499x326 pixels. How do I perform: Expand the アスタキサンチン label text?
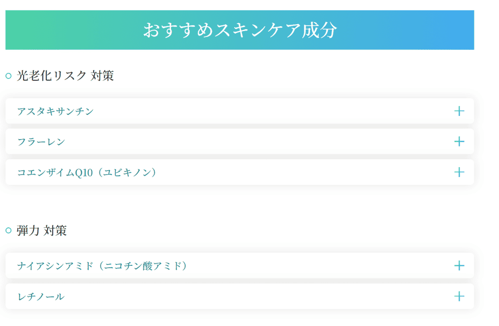tap(55, 111)
